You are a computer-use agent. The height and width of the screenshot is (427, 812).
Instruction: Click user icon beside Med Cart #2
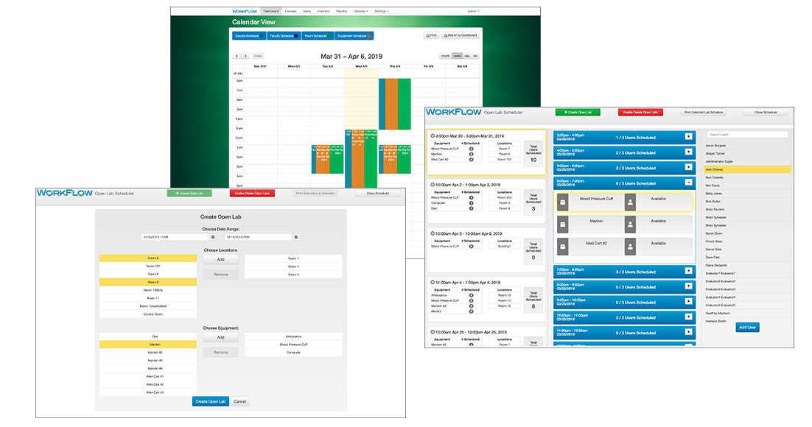(x=630, y=247)
